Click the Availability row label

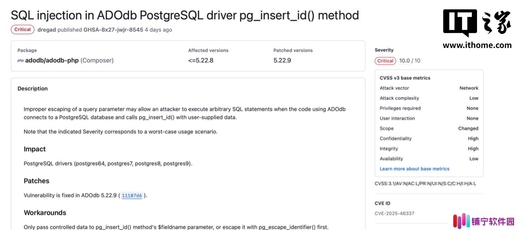[391, 159]
